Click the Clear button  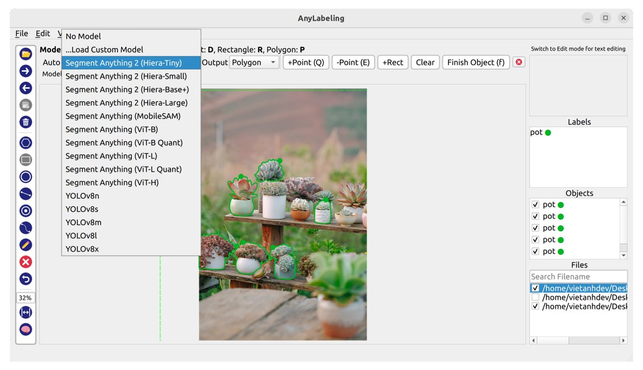425,62
